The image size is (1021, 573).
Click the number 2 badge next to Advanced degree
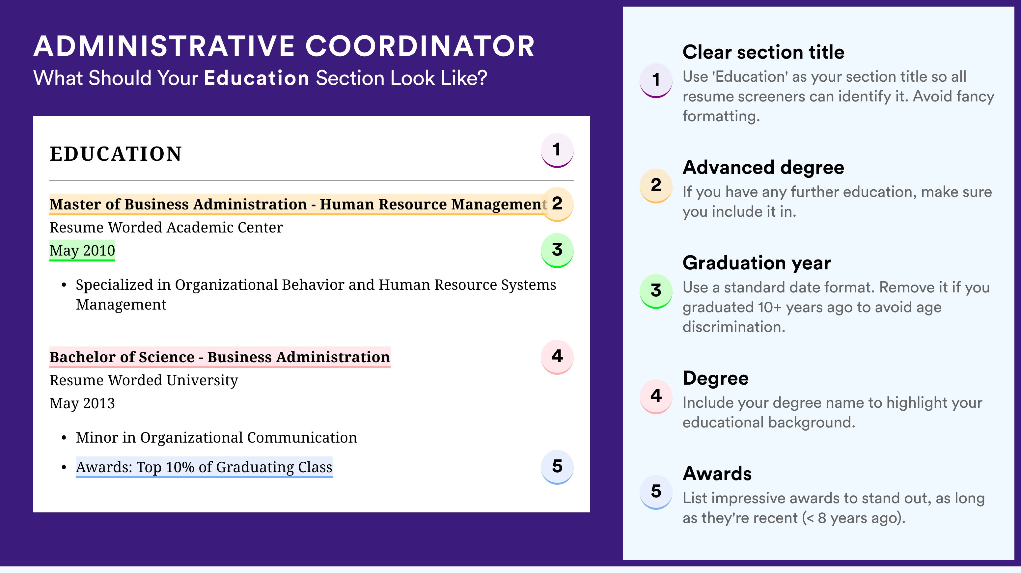pyautogui.click(x=656, y=185)
